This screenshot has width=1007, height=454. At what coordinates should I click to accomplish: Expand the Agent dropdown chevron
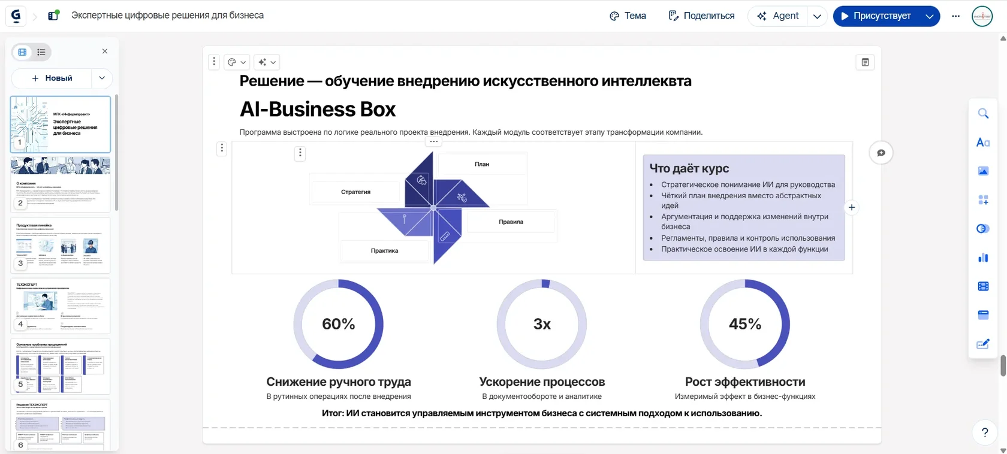click(817, 16)
